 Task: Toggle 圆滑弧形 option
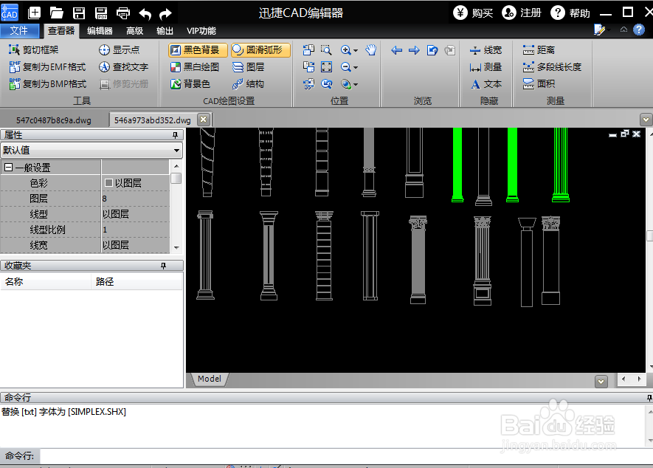(260, 50)
